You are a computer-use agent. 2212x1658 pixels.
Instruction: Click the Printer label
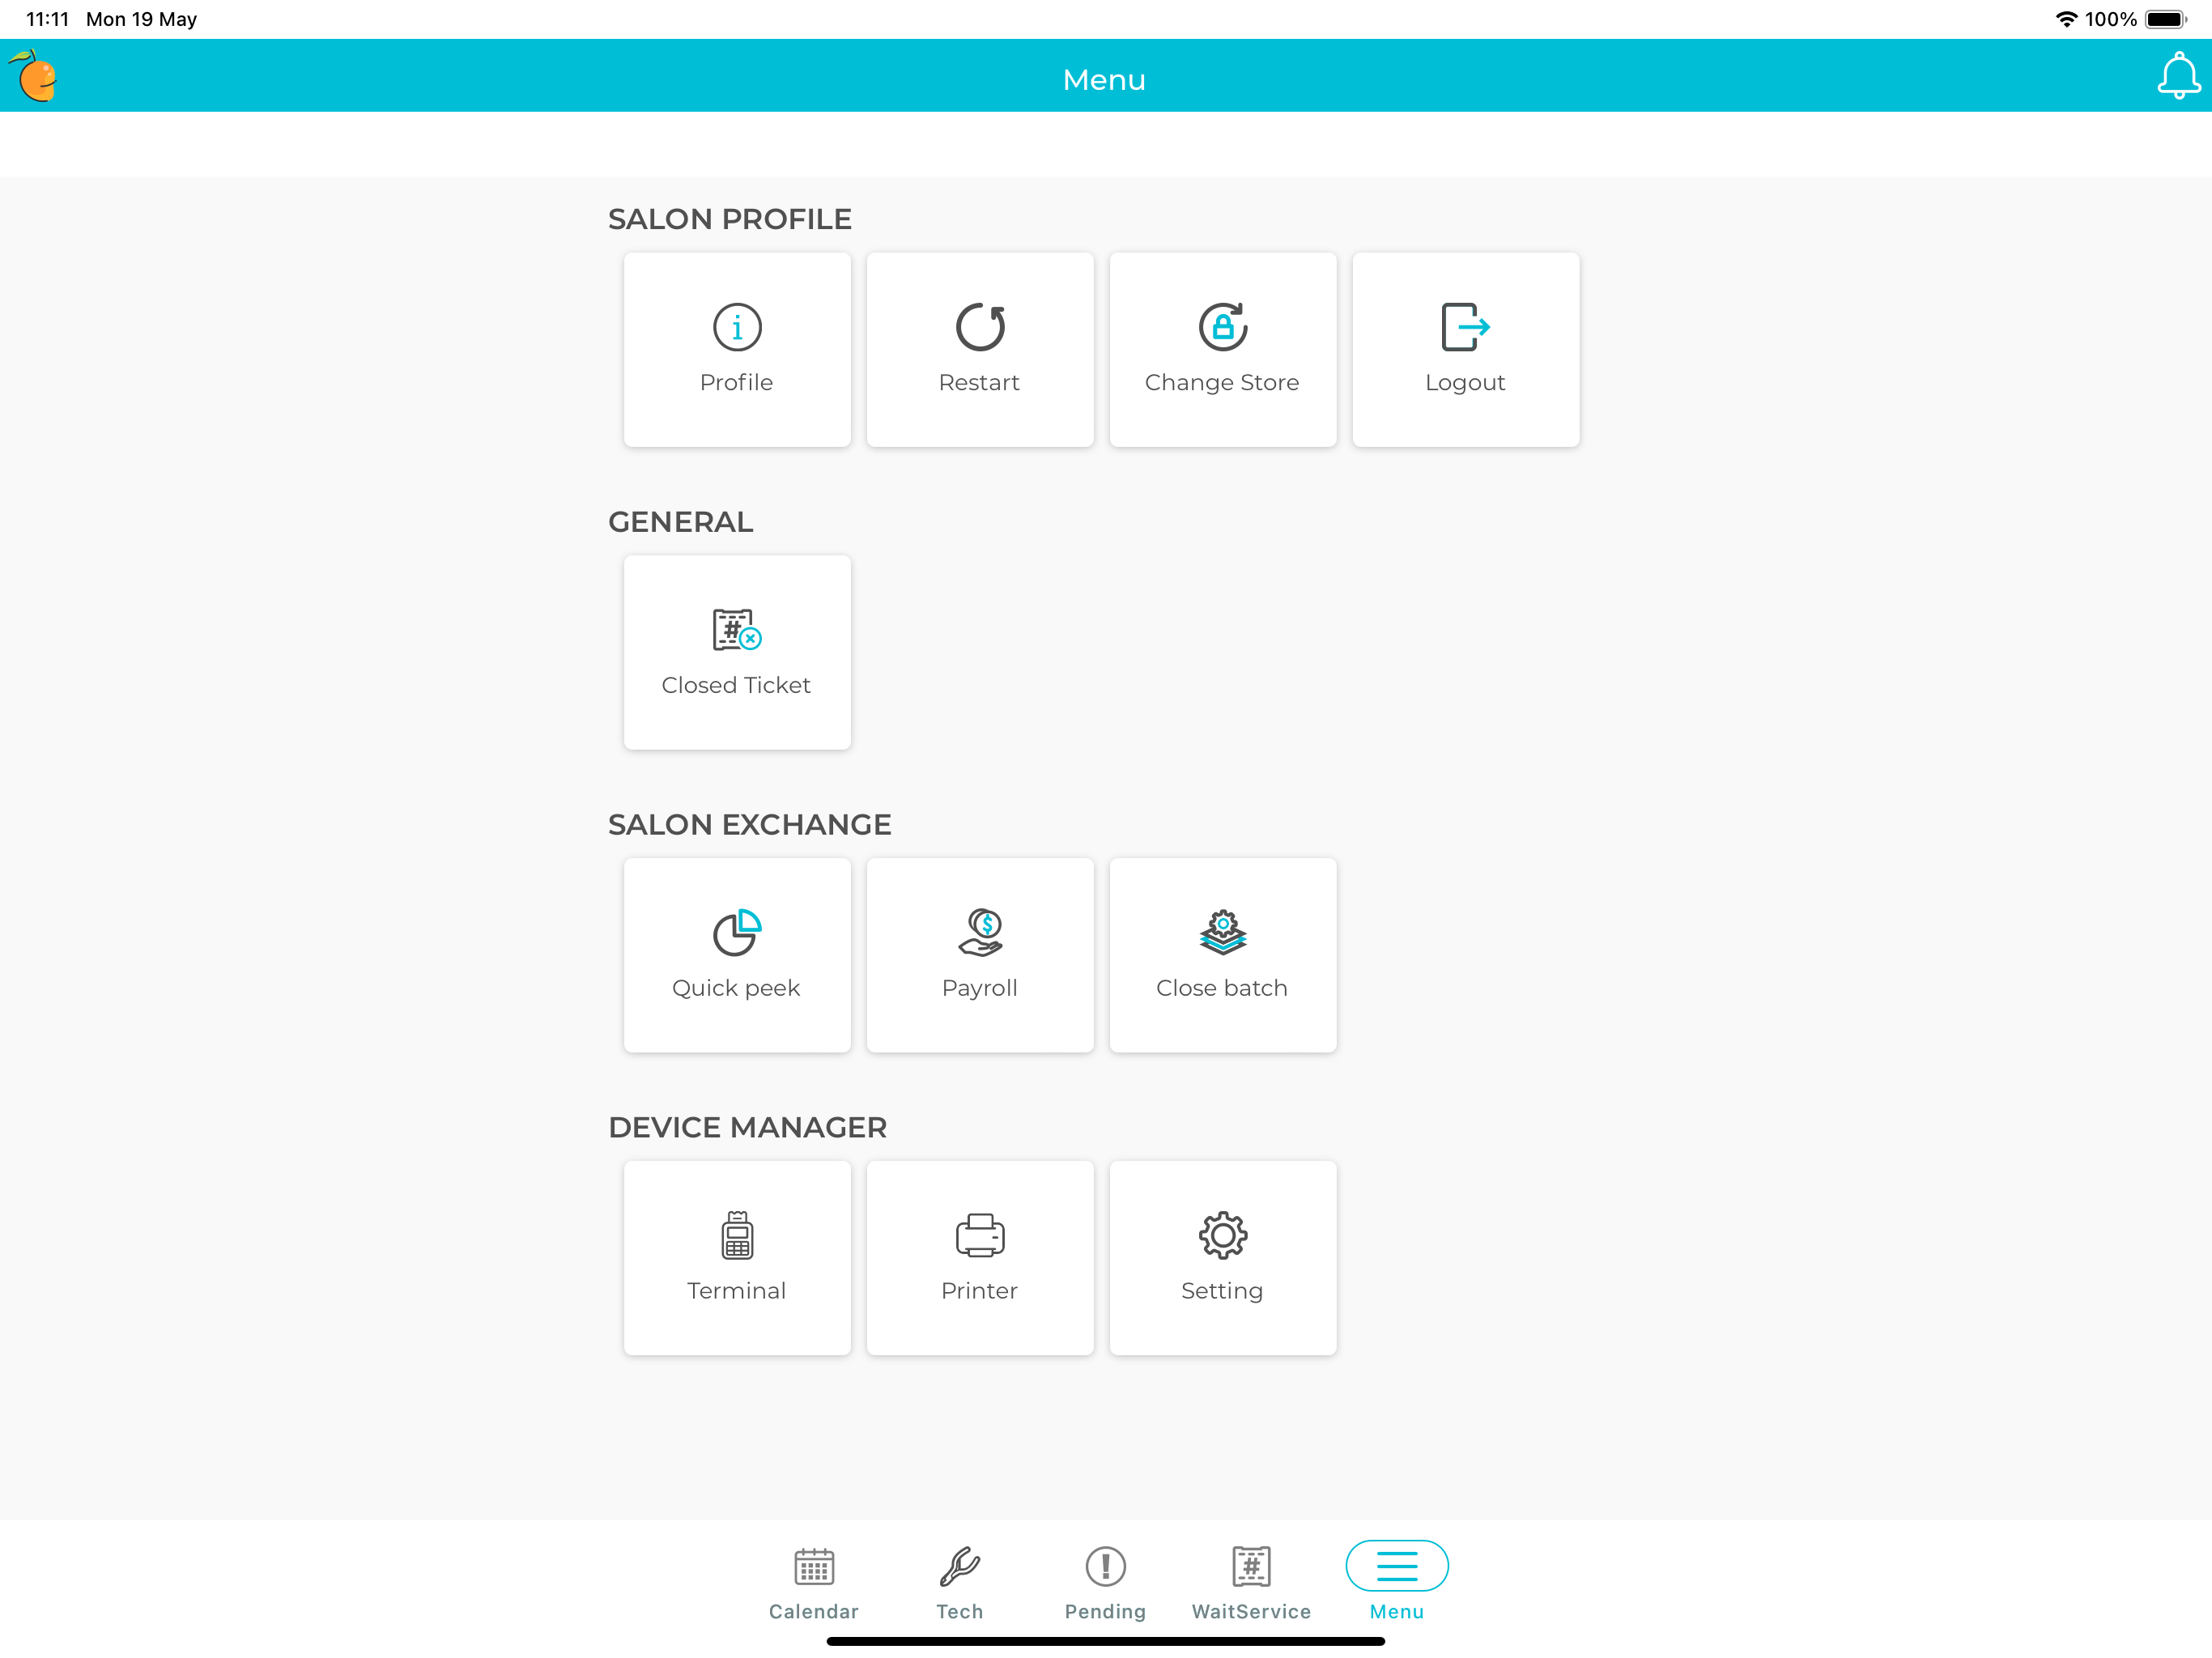(x=980, y=1291)
